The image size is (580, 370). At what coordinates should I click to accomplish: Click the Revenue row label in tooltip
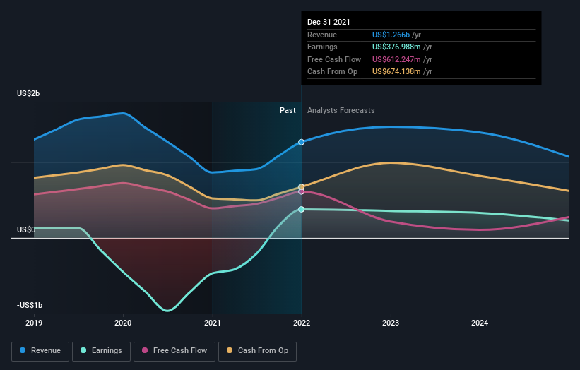point(322,35)
